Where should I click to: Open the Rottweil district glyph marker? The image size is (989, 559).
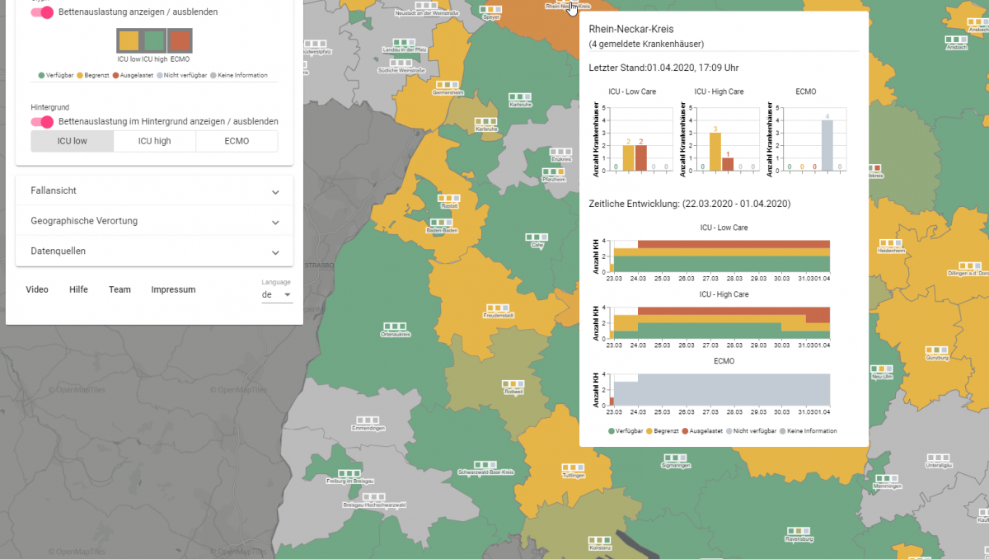pyautogui.click(x=513, y=383)
